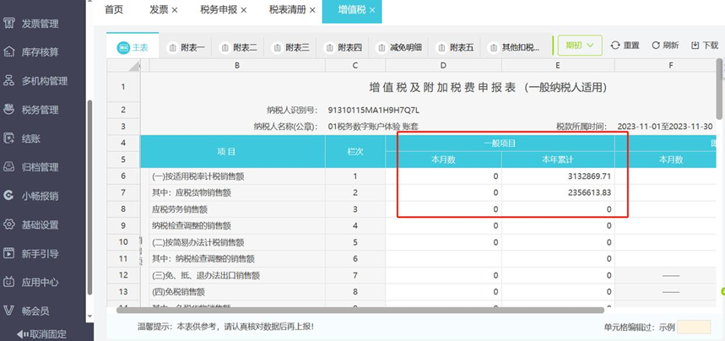Select the 附表二 sheet tab
This screenshot has width=725, height=341.
(238, 47)
